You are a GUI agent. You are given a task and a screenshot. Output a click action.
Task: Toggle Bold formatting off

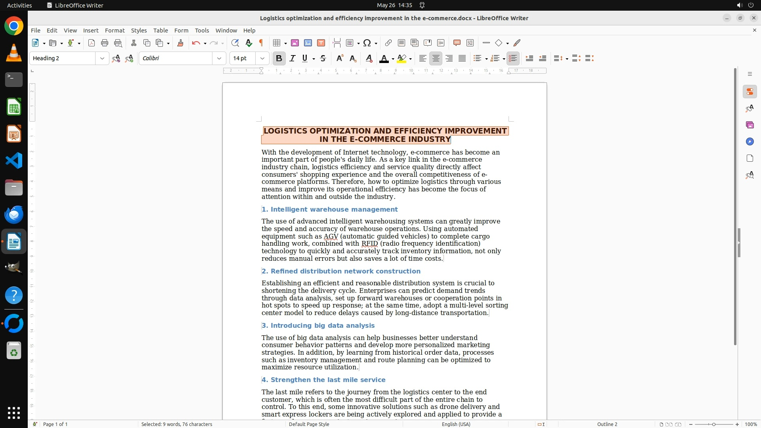279,58
